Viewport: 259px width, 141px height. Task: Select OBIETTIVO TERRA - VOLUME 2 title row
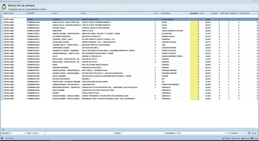pos(117,33)
